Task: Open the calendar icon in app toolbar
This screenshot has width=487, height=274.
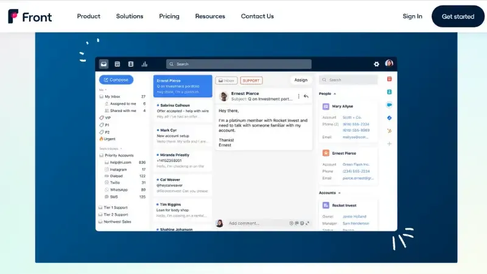Action: [117, 64]
